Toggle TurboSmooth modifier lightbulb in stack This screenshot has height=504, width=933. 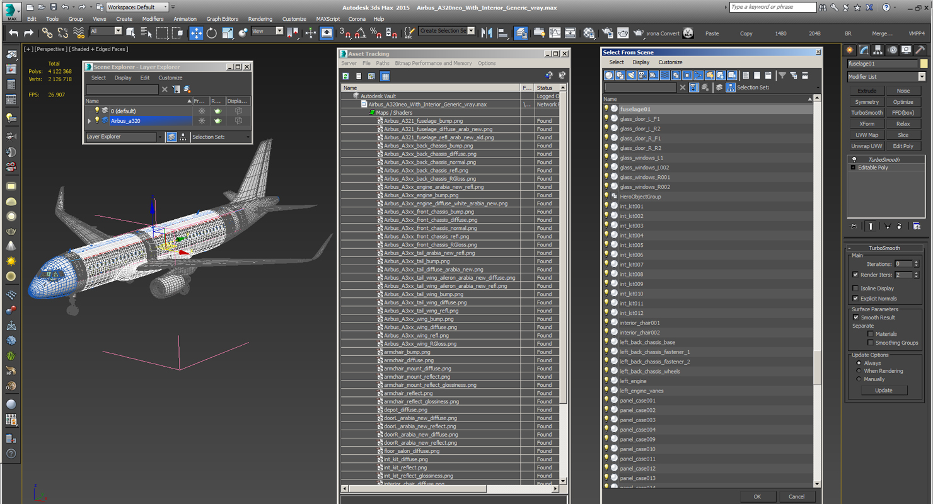854,159
